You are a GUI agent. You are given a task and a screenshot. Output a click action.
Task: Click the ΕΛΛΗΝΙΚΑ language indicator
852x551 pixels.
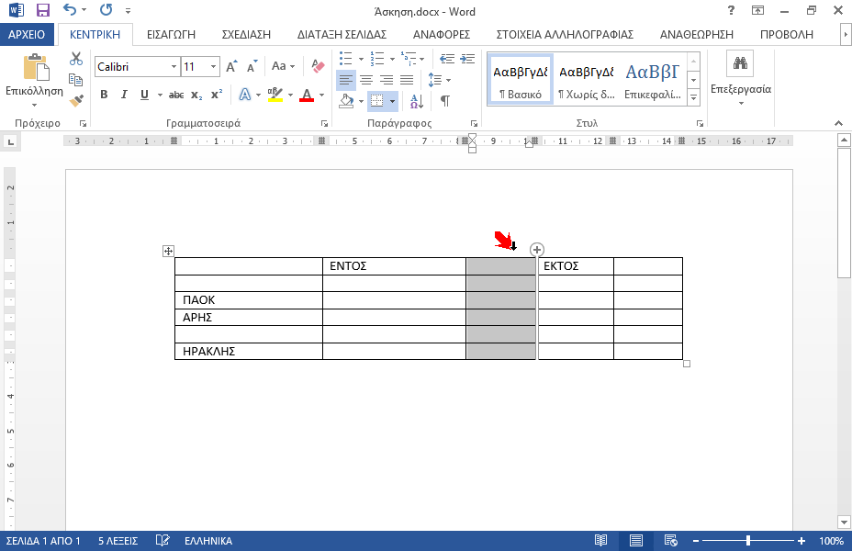pos(208,541)
